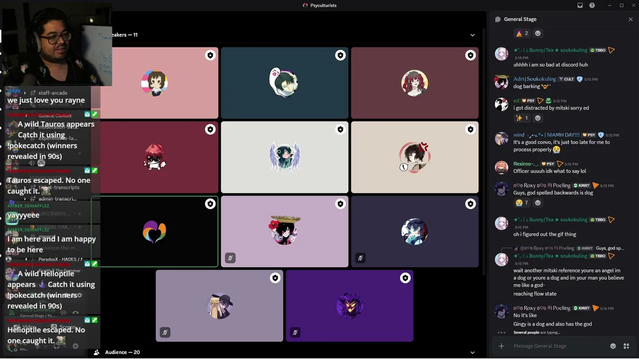Click muted mic icon on blonde duo tile
639x359 pixels.
(x=165, y=332)
